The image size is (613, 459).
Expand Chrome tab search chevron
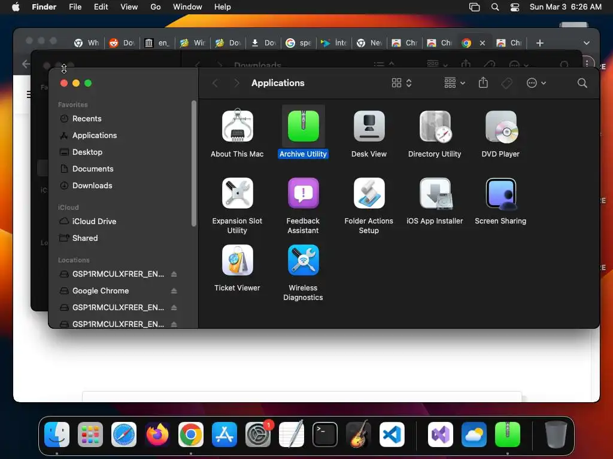[587, 43]
